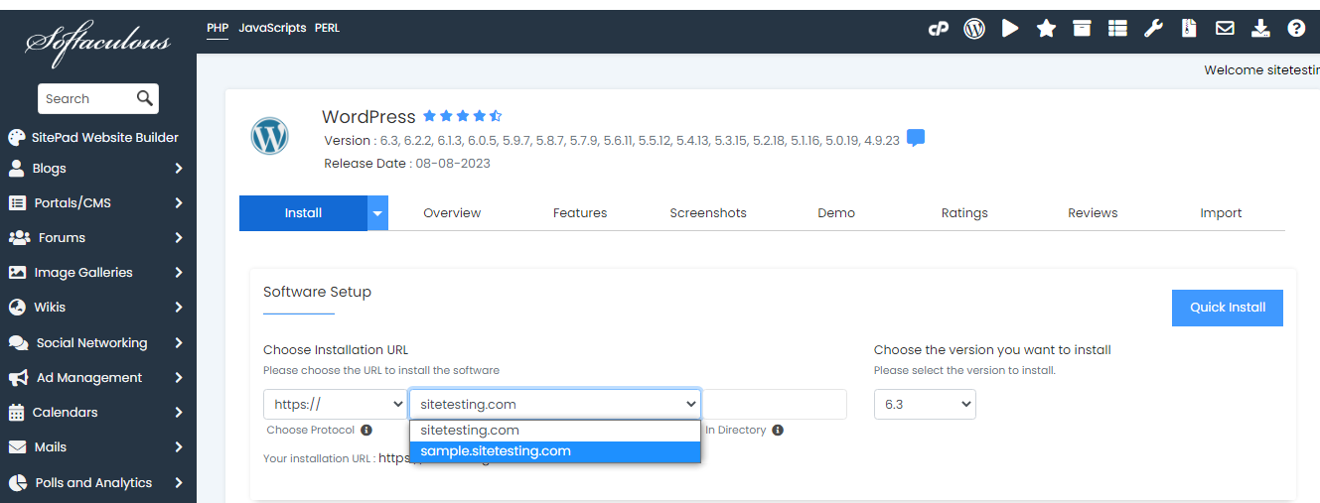1320x503 pixels.
Task: Focus the Search input box
Action: (86, 98)
